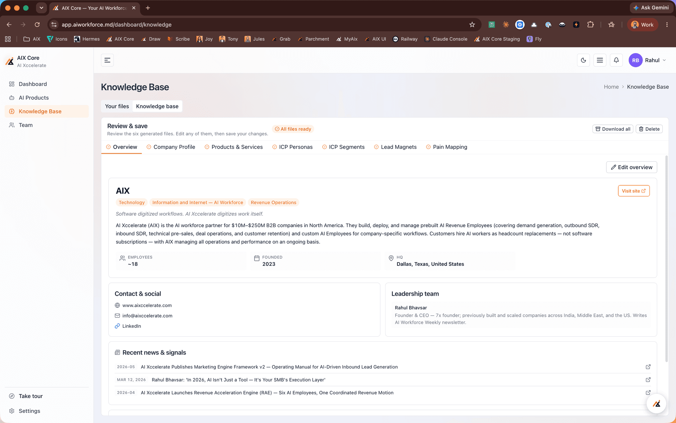This screenshot has height=423, width=676.
Task: Click the Download all button
Action: tap(613, 129)
